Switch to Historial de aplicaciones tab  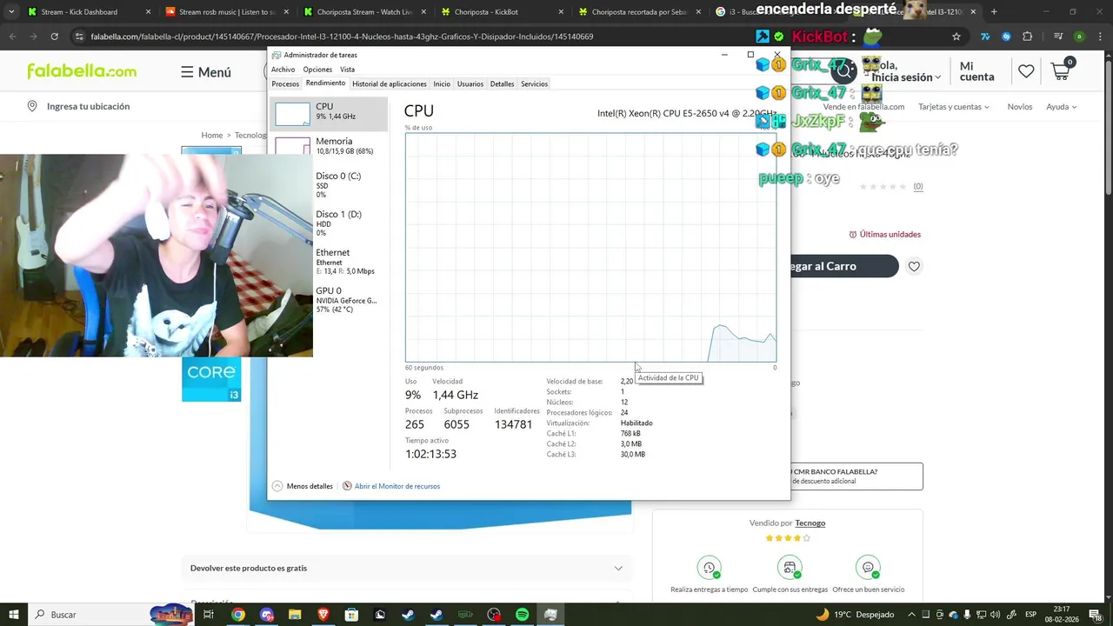click(390, 83)
